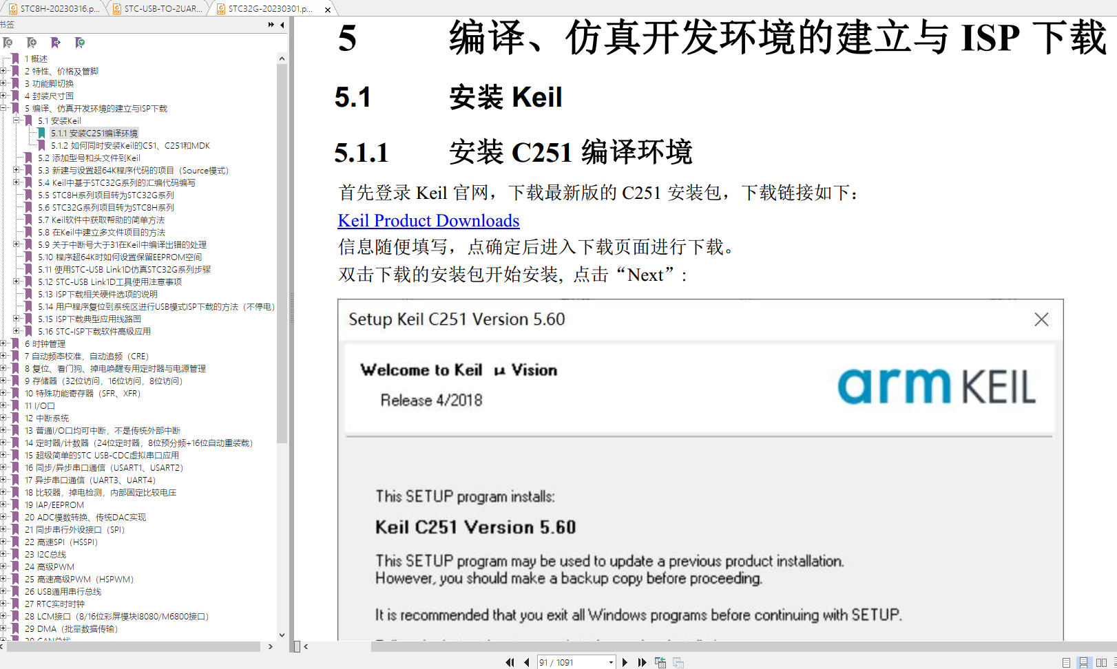Expand the 5.12 STC-USB Link1D node

tap(17, 282)
